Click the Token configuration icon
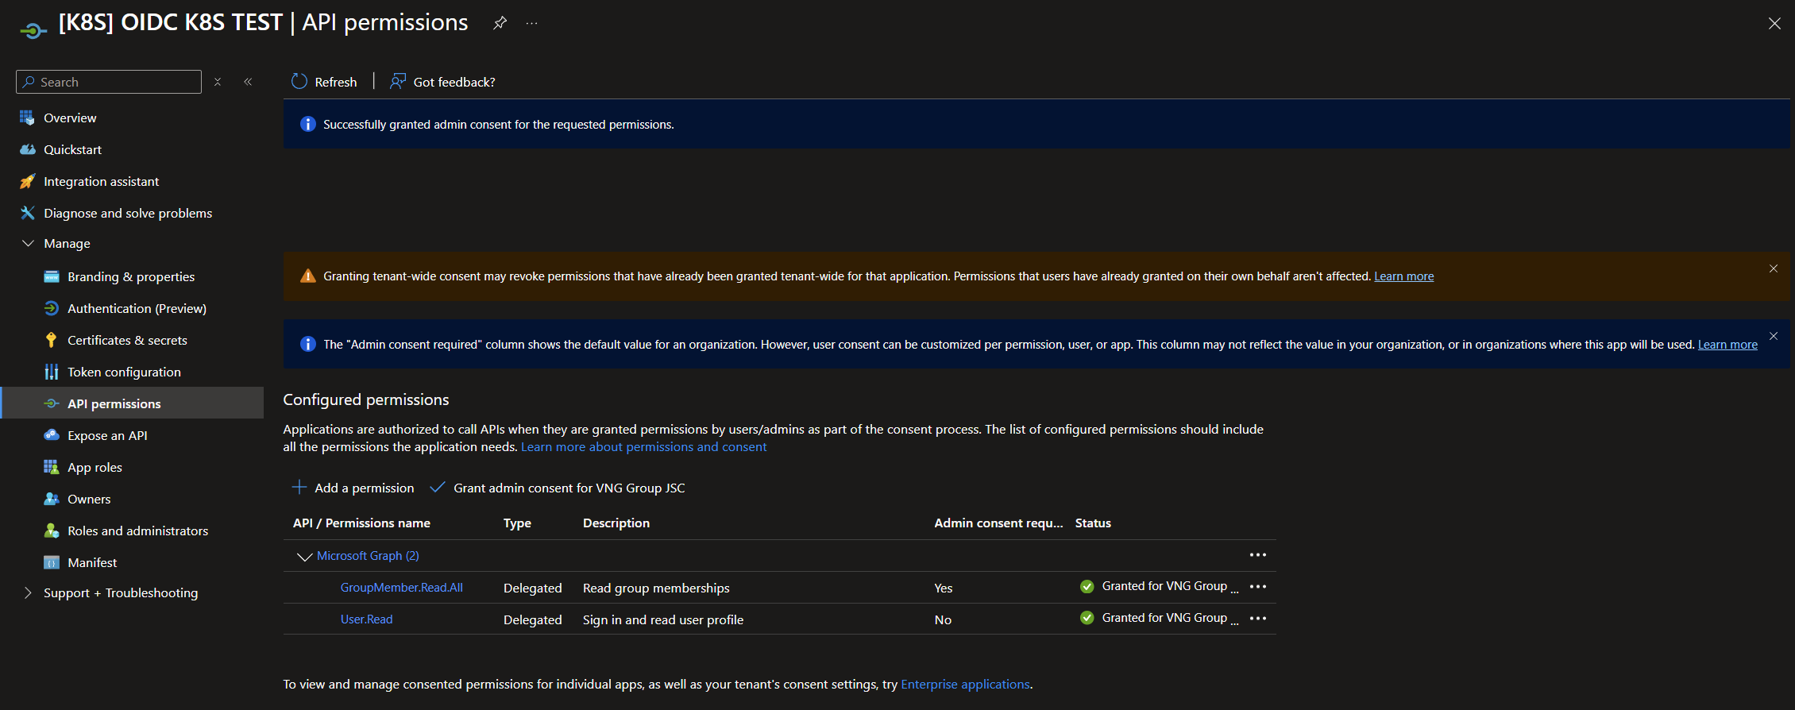Viewport: 1795px width, 710px height. coord(52,372)
